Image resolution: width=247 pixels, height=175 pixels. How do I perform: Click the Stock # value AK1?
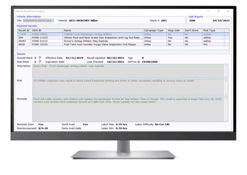pos(164,21)
